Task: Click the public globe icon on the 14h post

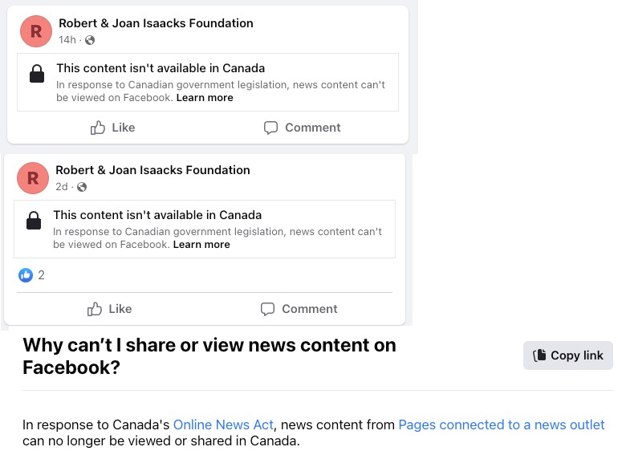Action: click(90, 40)
